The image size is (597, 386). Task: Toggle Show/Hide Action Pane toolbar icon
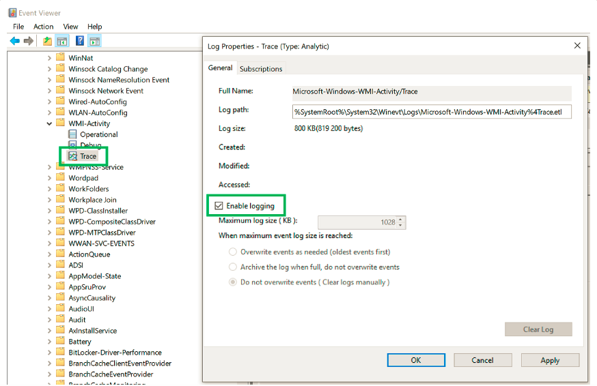point(94,41)
